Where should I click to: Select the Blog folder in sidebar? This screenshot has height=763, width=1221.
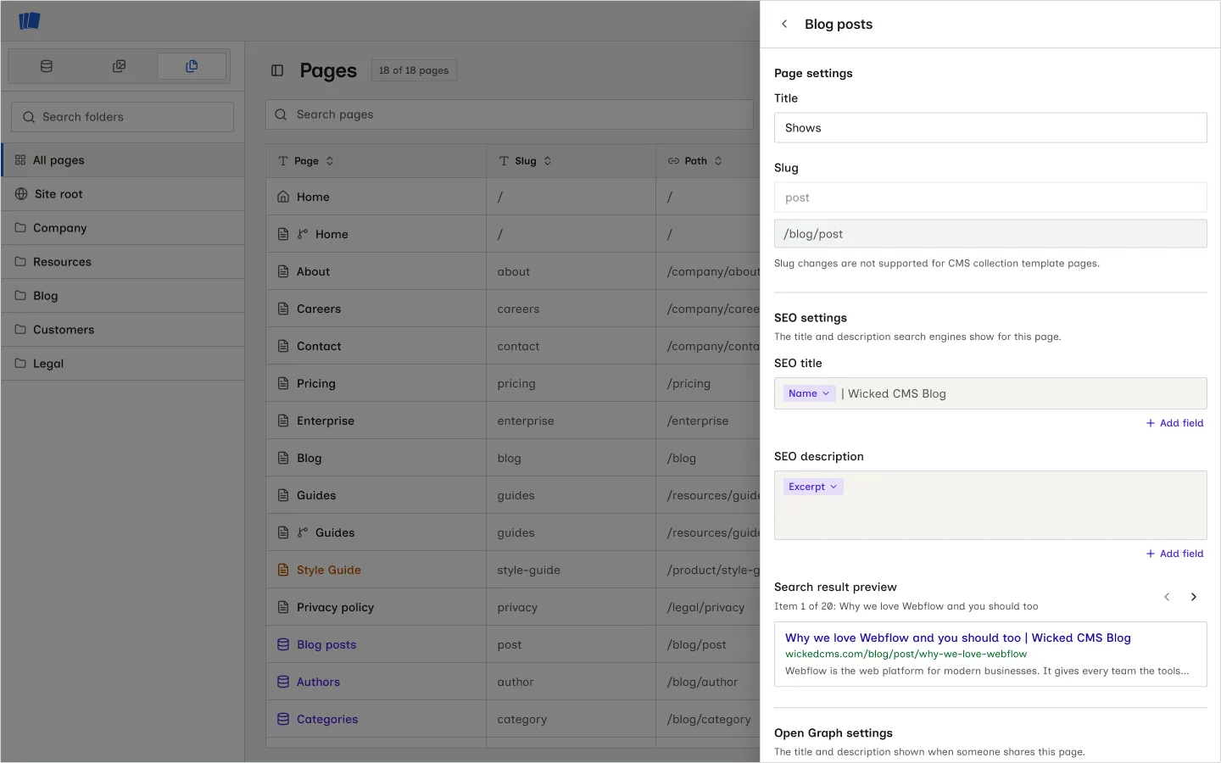click(123, 296)
